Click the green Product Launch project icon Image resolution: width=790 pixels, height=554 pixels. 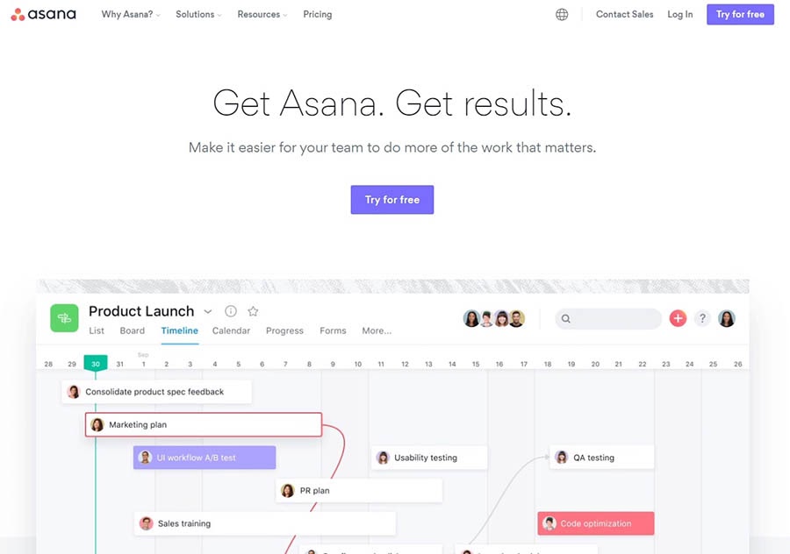pyautogui.click(x=64, y=318)
